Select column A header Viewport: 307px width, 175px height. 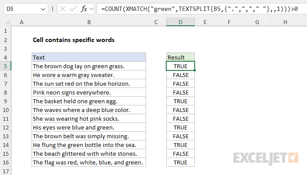(x=21, y=22)
